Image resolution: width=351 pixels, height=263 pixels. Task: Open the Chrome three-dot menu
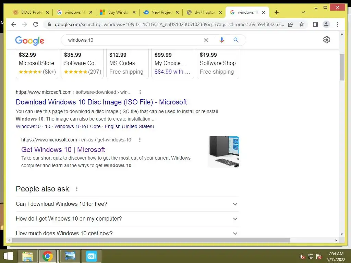pyautogui.click(x=337, y=24)
